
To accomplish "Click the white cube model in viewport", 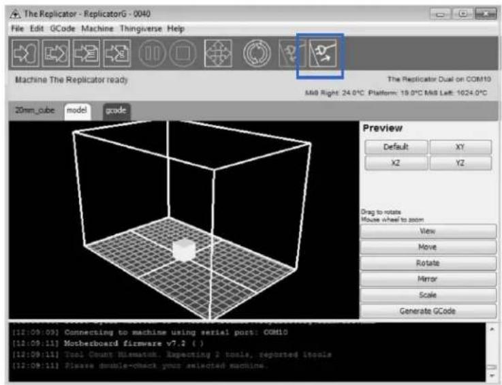I will (x=184, y=250).
